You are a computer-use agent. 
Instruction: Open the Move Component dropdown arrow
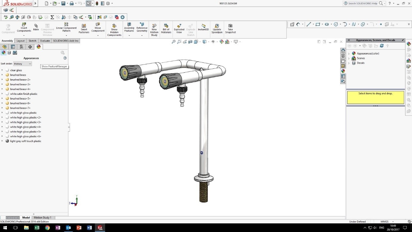coord(98,36)
